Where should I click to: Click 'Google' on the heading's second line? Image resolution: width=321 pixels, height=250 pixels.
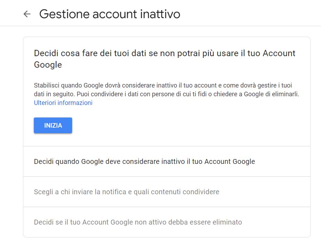point(48,65)
